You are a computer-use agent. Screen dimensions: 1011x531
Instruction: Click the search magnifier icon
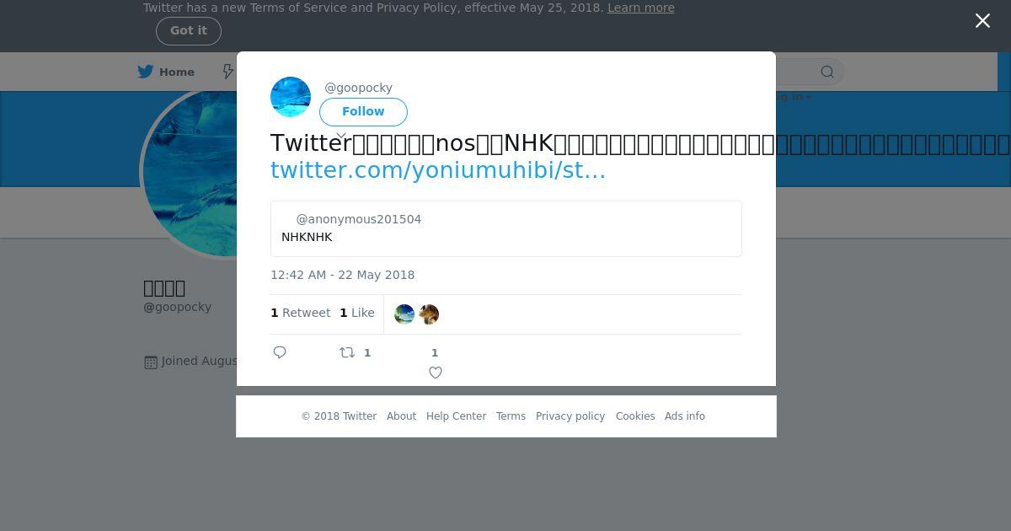827,72
